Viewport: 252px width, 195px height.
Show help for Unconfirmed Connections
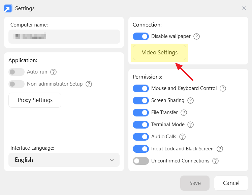click(x=215, y=161)
